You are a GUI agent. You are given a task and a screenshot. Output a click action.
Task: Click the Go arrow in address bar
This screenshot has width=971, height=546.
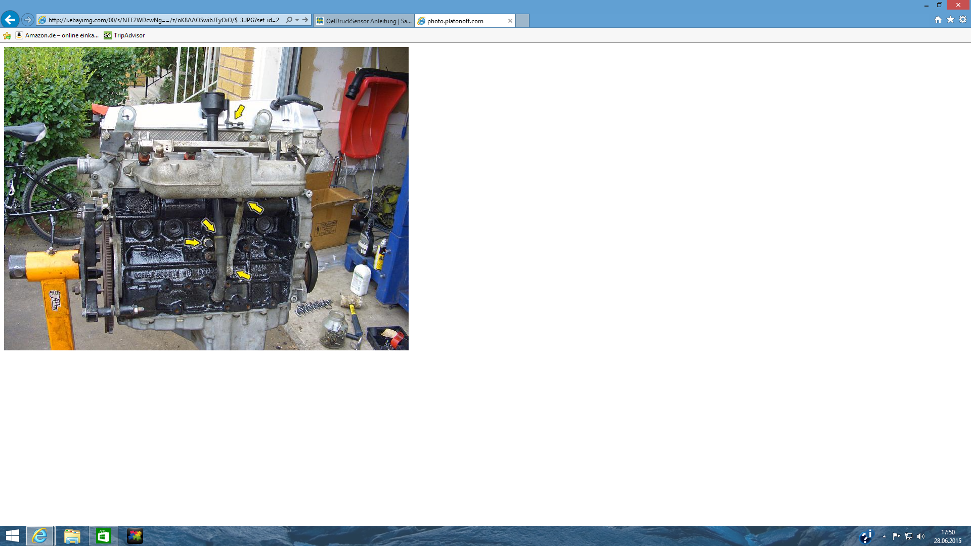(305, 20)
